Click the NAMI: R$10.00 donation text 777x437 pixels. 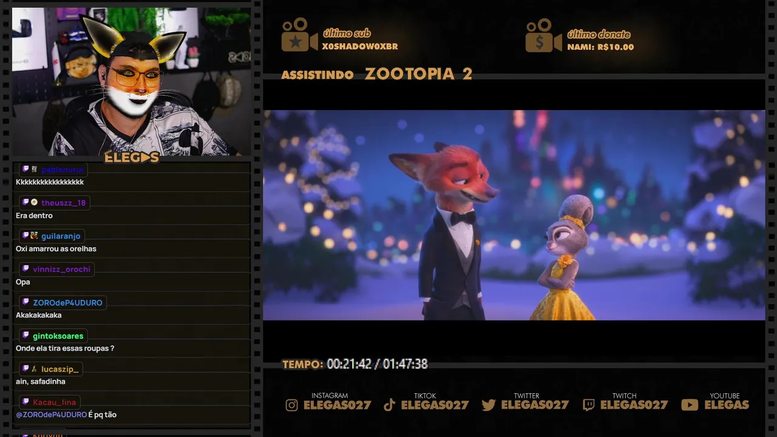tap(600, 47)
